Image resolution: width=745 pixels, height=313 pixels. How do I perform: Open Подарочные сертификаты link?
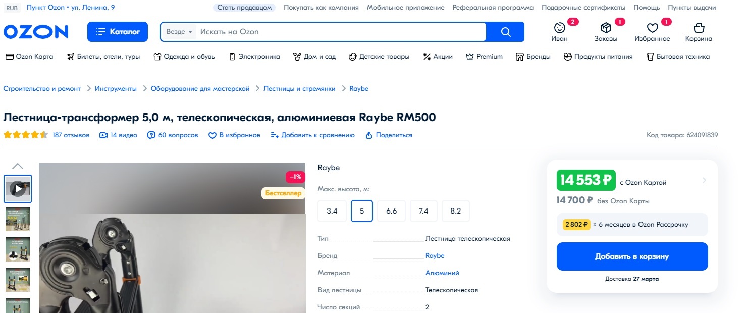tap(583, 8)
